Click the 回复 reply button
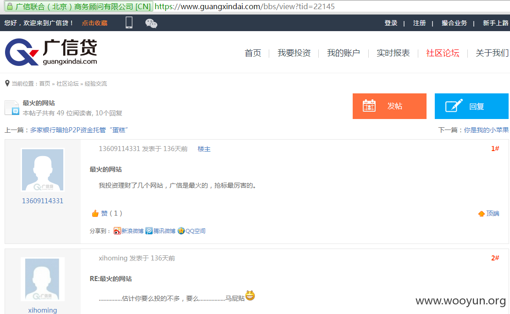 (471, 106)
